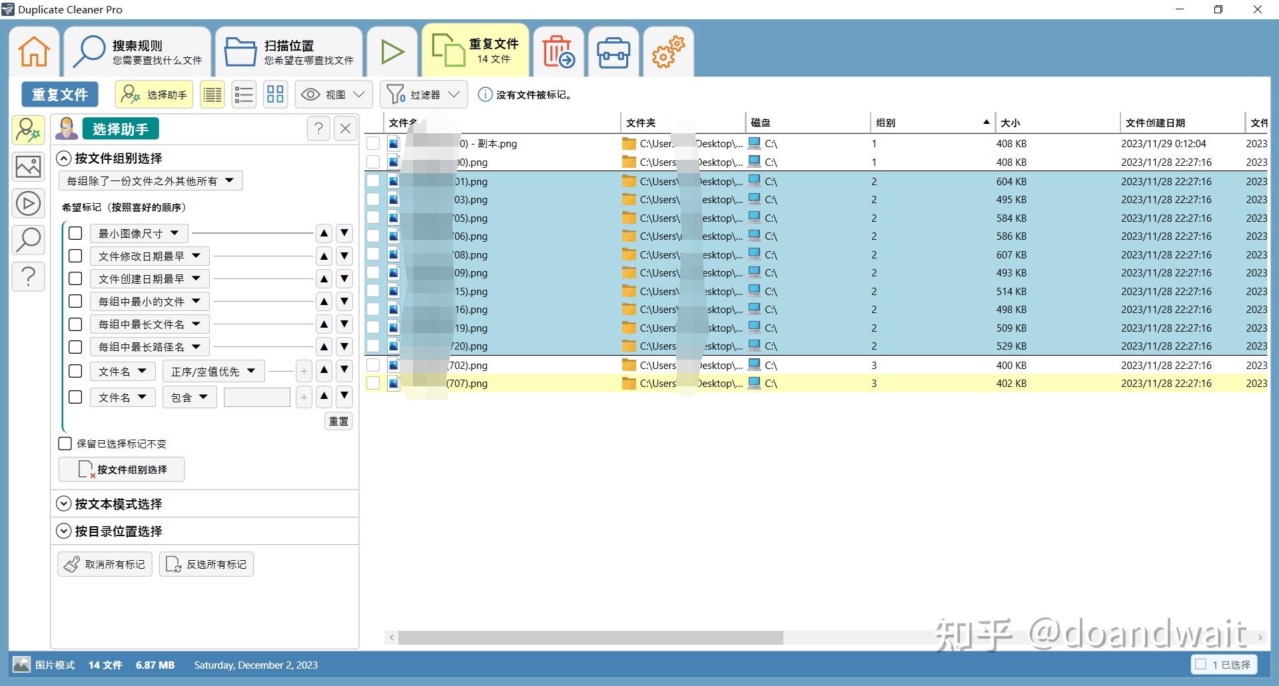Click the horizontal scrollbar thumb

click(x=590, y=637)
